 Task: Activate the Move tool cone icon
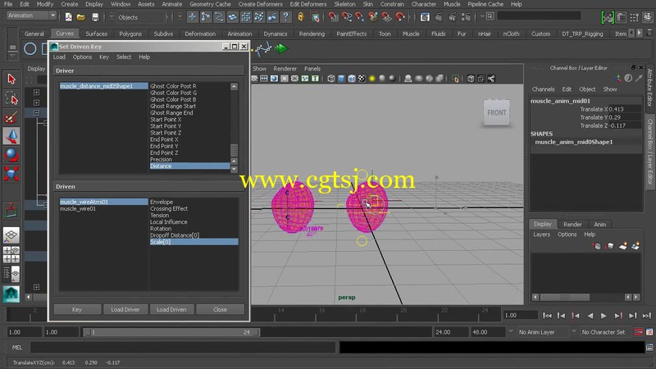(x=11, y=136)
